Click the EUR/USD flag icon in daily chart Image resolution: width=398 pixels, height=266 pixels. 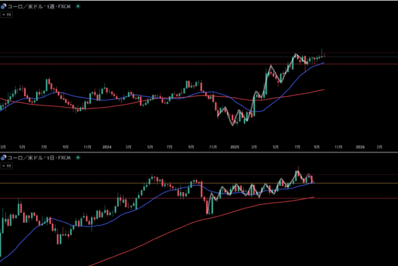coord(3,158)
